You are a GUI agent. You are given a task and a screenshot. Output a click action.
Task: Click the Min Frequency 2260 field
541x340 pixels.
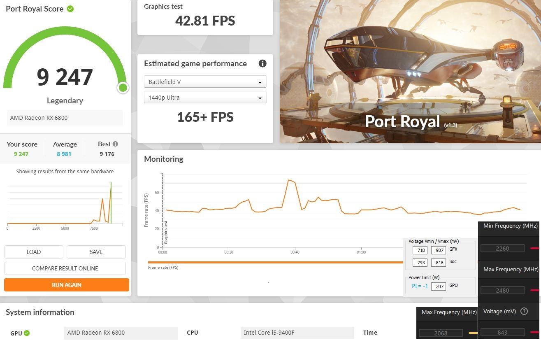pyautogui.click(x=502, y=248)
